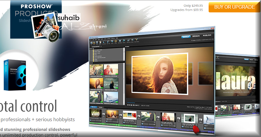Jump to the start of the preview
Screen dimensions: 261x137
[128, 105]
